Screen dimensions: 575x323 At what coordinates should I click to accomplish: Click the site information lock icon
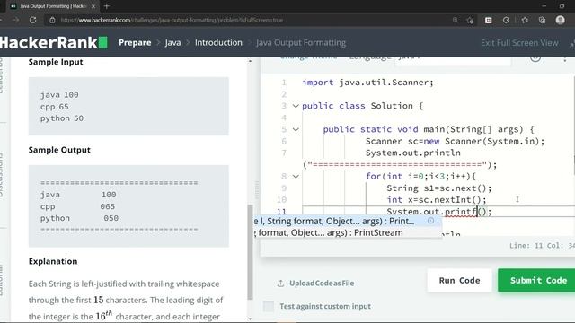tap(52, 20)
